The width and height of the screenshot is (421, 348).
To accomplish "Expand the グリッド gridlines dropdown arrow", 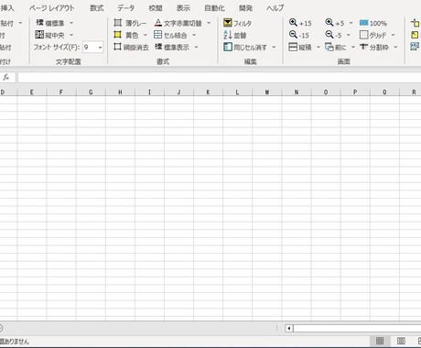I will pos(393,35).
